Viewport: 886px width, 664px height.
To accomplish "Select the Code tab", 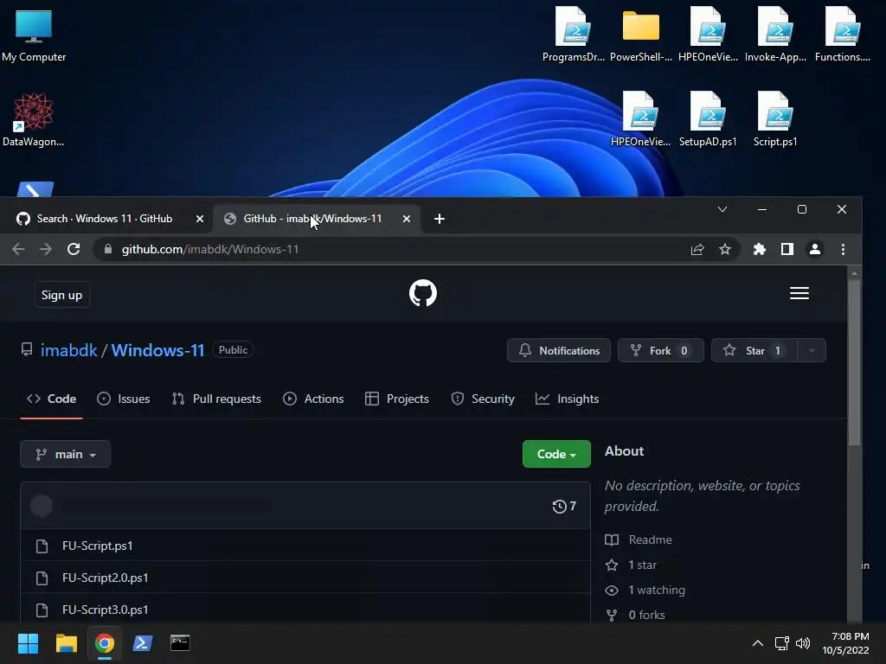I will pos(51,399).
